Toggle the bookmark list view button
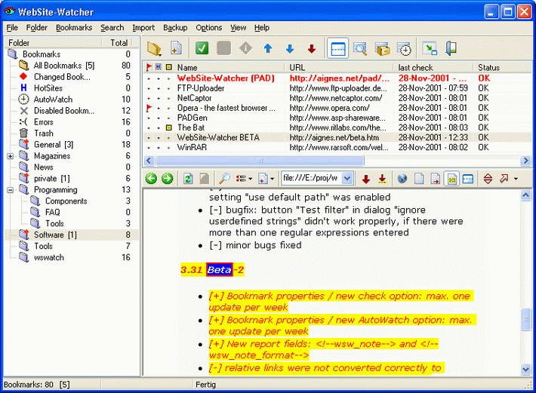Image resolution: width=536 pixels, height=393 pixels. point(339,49)
